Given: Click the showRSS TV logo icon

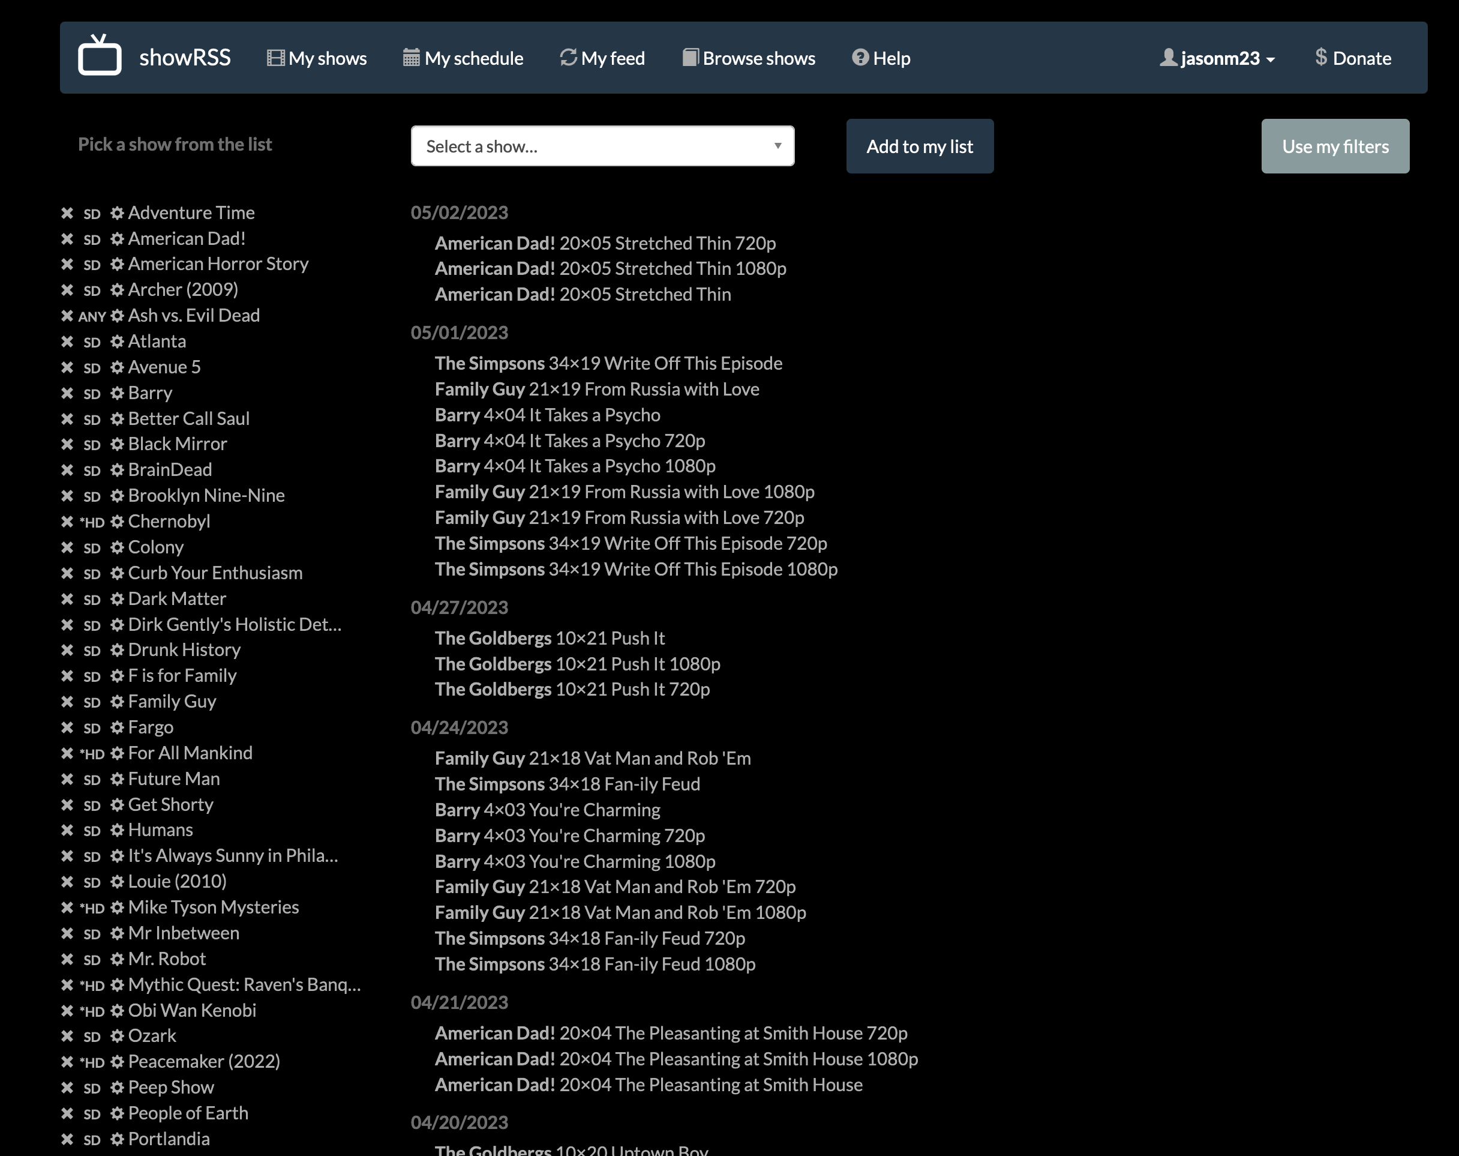Looking at the screenshot, I should pyautogui.click(x=100, y=55).
